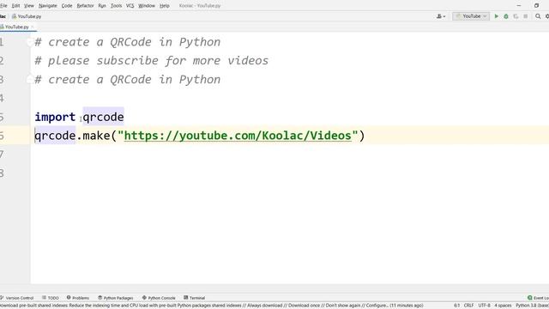Open the View menu
This screenshot has height=309, width=549.
(x=29, y=6)
